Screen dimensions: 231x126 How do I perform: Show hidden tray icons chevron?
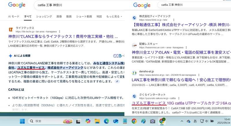coord(182,121)
